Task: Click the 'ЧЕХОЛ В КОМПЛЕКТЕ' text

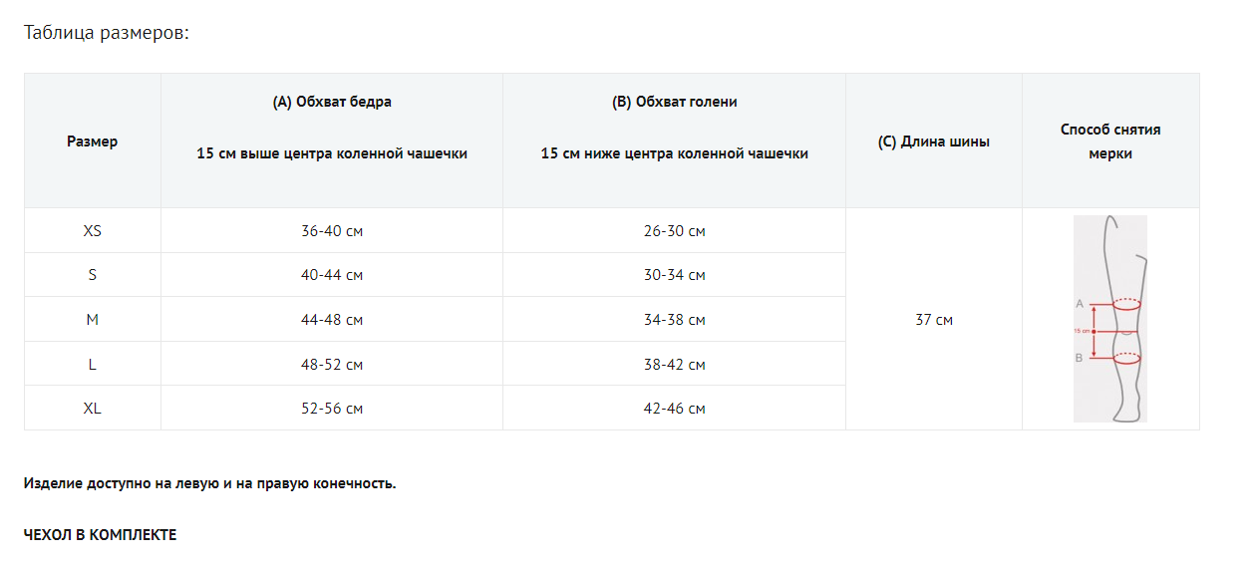Action: [100, 535]
